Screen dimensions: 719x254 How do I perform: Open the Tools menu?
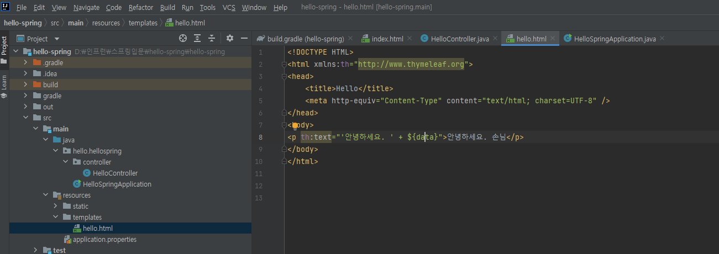[x=208, y=8]
